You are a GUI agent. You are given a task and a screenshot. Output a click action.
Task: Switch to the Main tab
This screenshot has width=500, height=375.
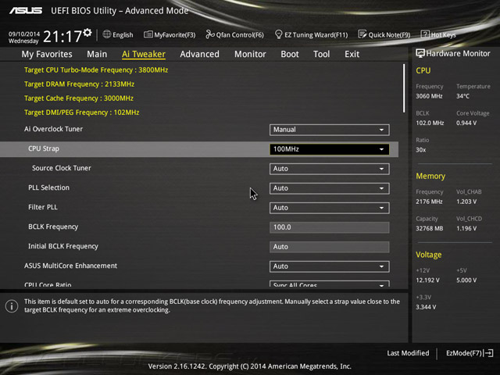[x=97, y=54]
